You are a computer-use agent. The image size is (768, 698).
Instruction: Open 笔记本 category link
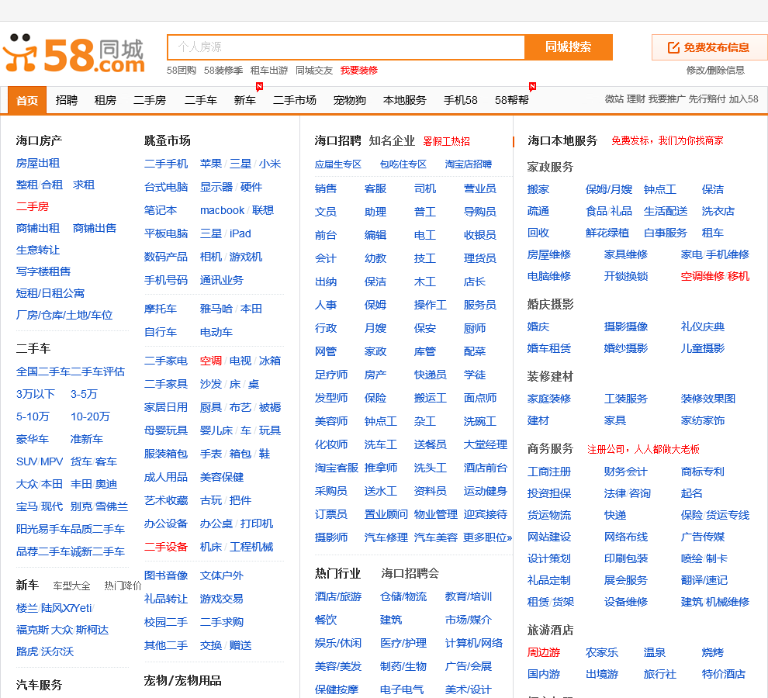coord(161,211)
